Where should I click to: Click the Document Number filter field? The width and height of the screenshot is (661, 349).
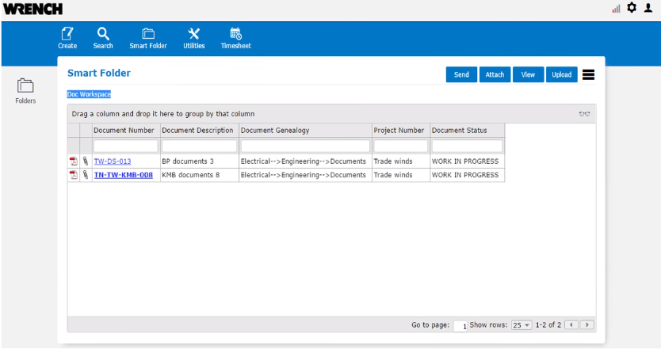click(x=126, y=146)
